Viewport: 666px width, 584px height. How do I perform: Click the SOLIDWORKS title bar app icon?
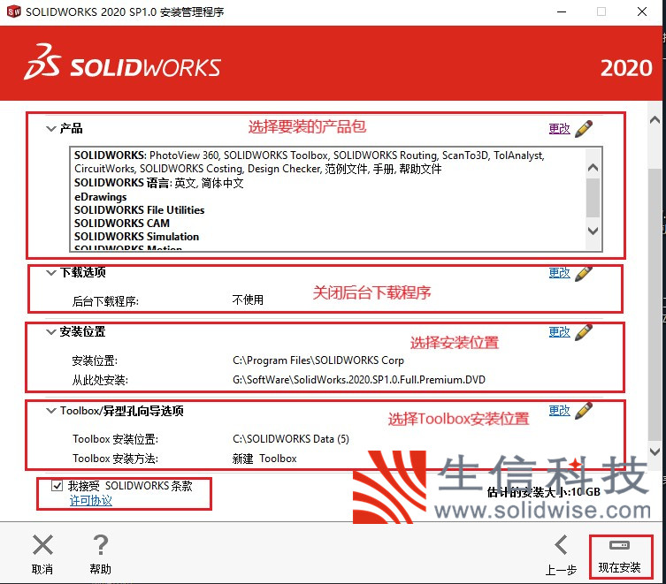point(13,11)
